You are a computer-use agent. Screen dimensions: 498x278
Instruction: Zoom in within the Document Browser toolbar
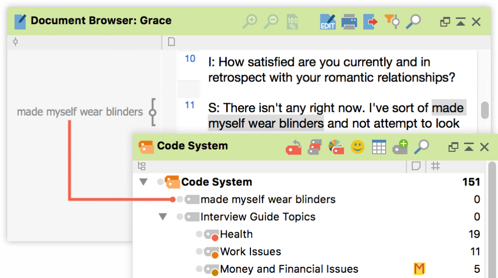tap(250, 21)
